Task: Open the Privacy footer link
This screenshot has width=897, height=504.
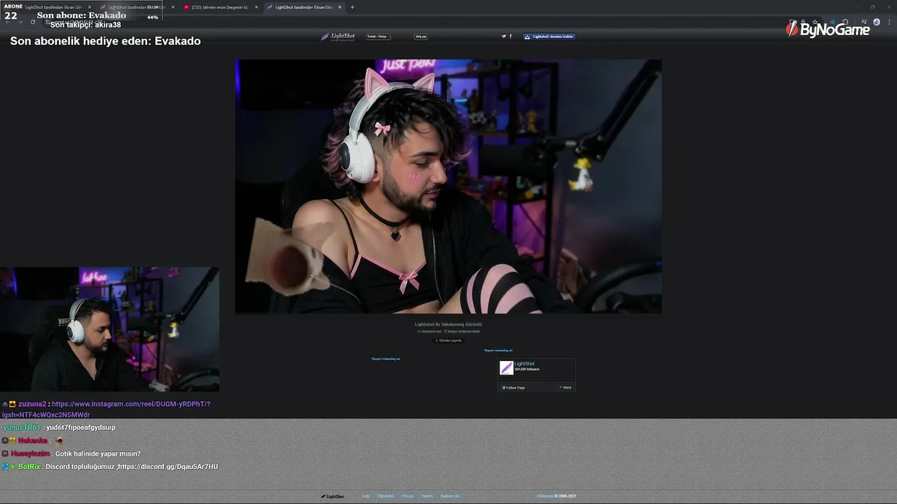Action: pos(407,496)
